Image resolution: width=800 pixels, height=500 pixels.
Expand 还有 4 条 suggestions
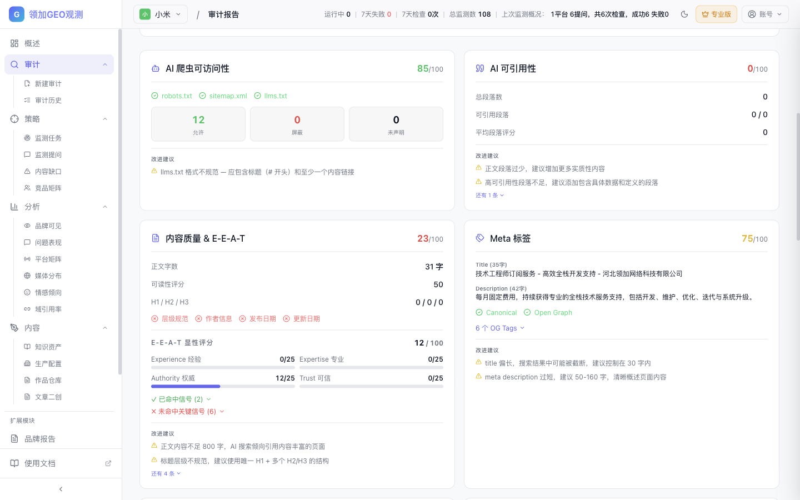[166, 473]
